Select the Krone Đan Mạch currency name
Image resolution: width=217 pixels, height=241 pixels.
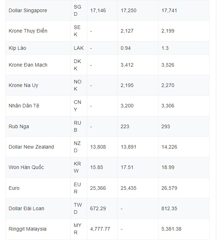point(28,65)
